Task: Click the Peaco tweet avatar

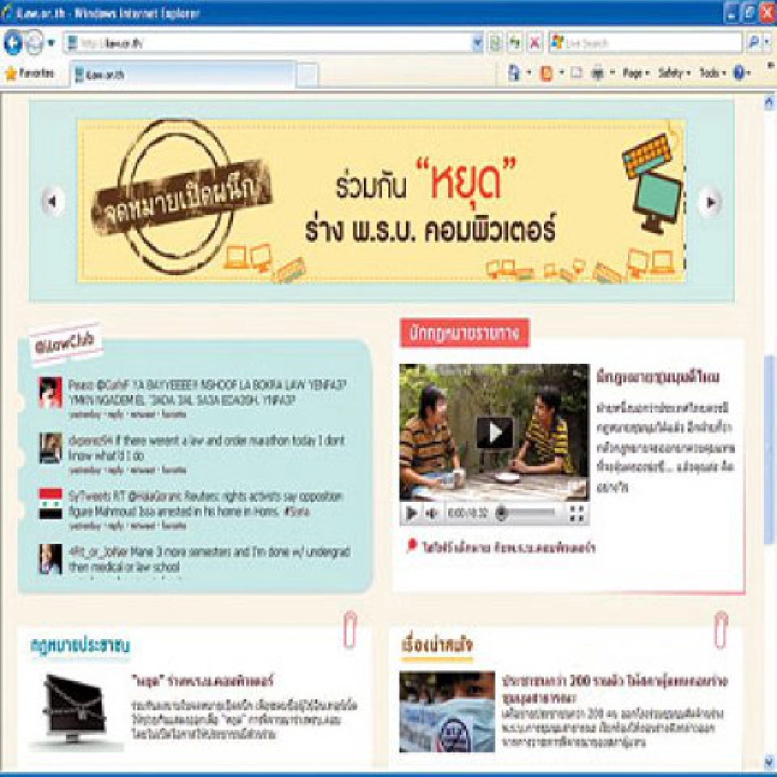Action: click(50, 392)
